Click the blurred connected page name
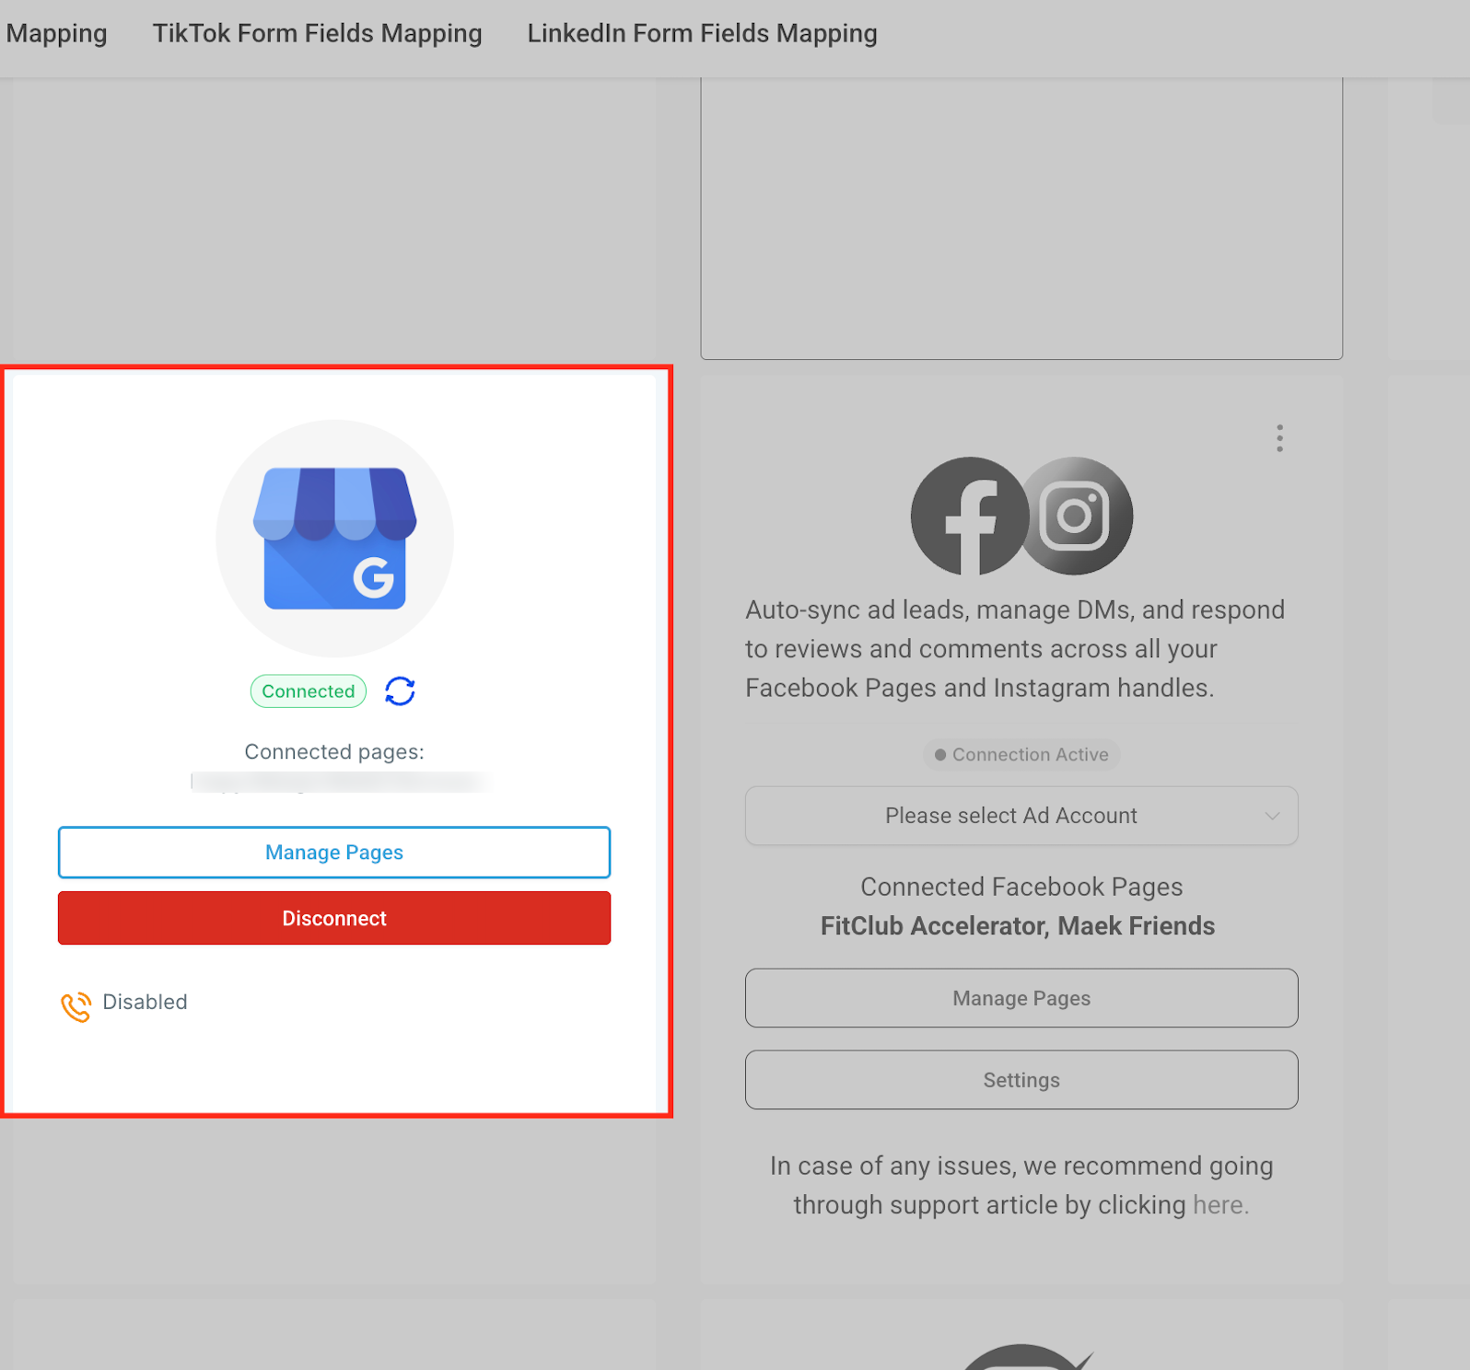 [x=339, y=782]
